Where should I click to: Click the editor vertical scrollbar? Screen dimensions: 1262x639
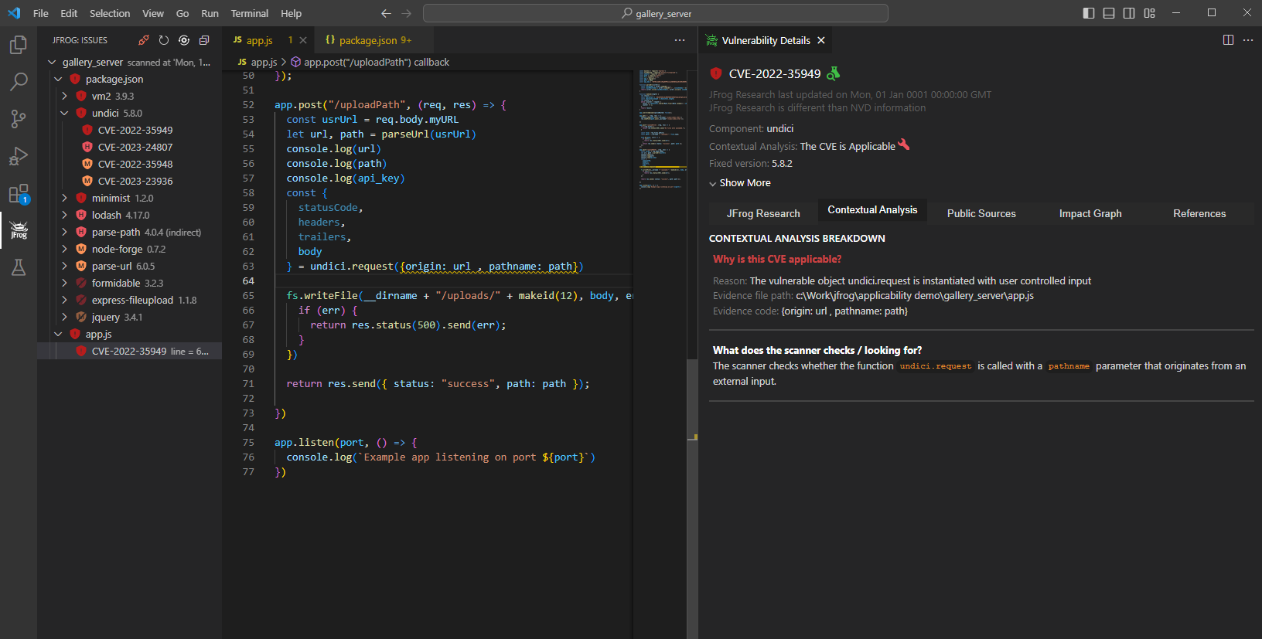coord(692,354)
